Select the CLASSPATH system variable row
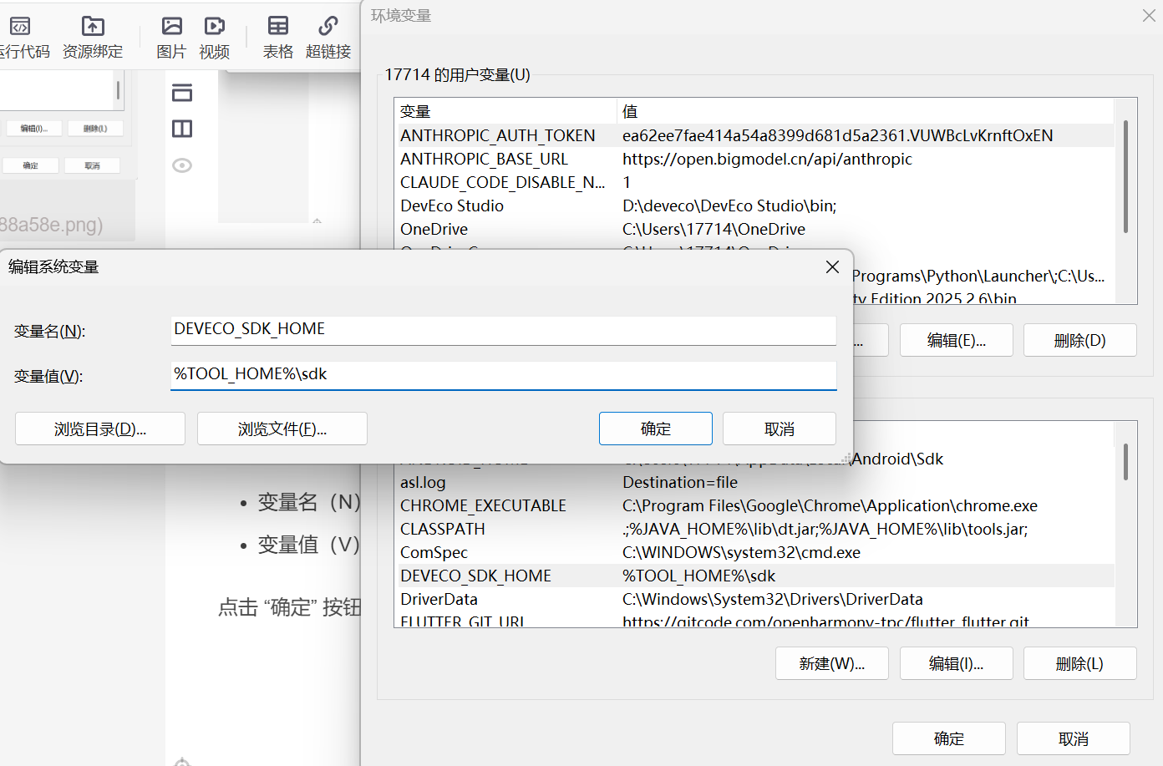This screenshot has width=1163, height=766. (x=754, y=529)
